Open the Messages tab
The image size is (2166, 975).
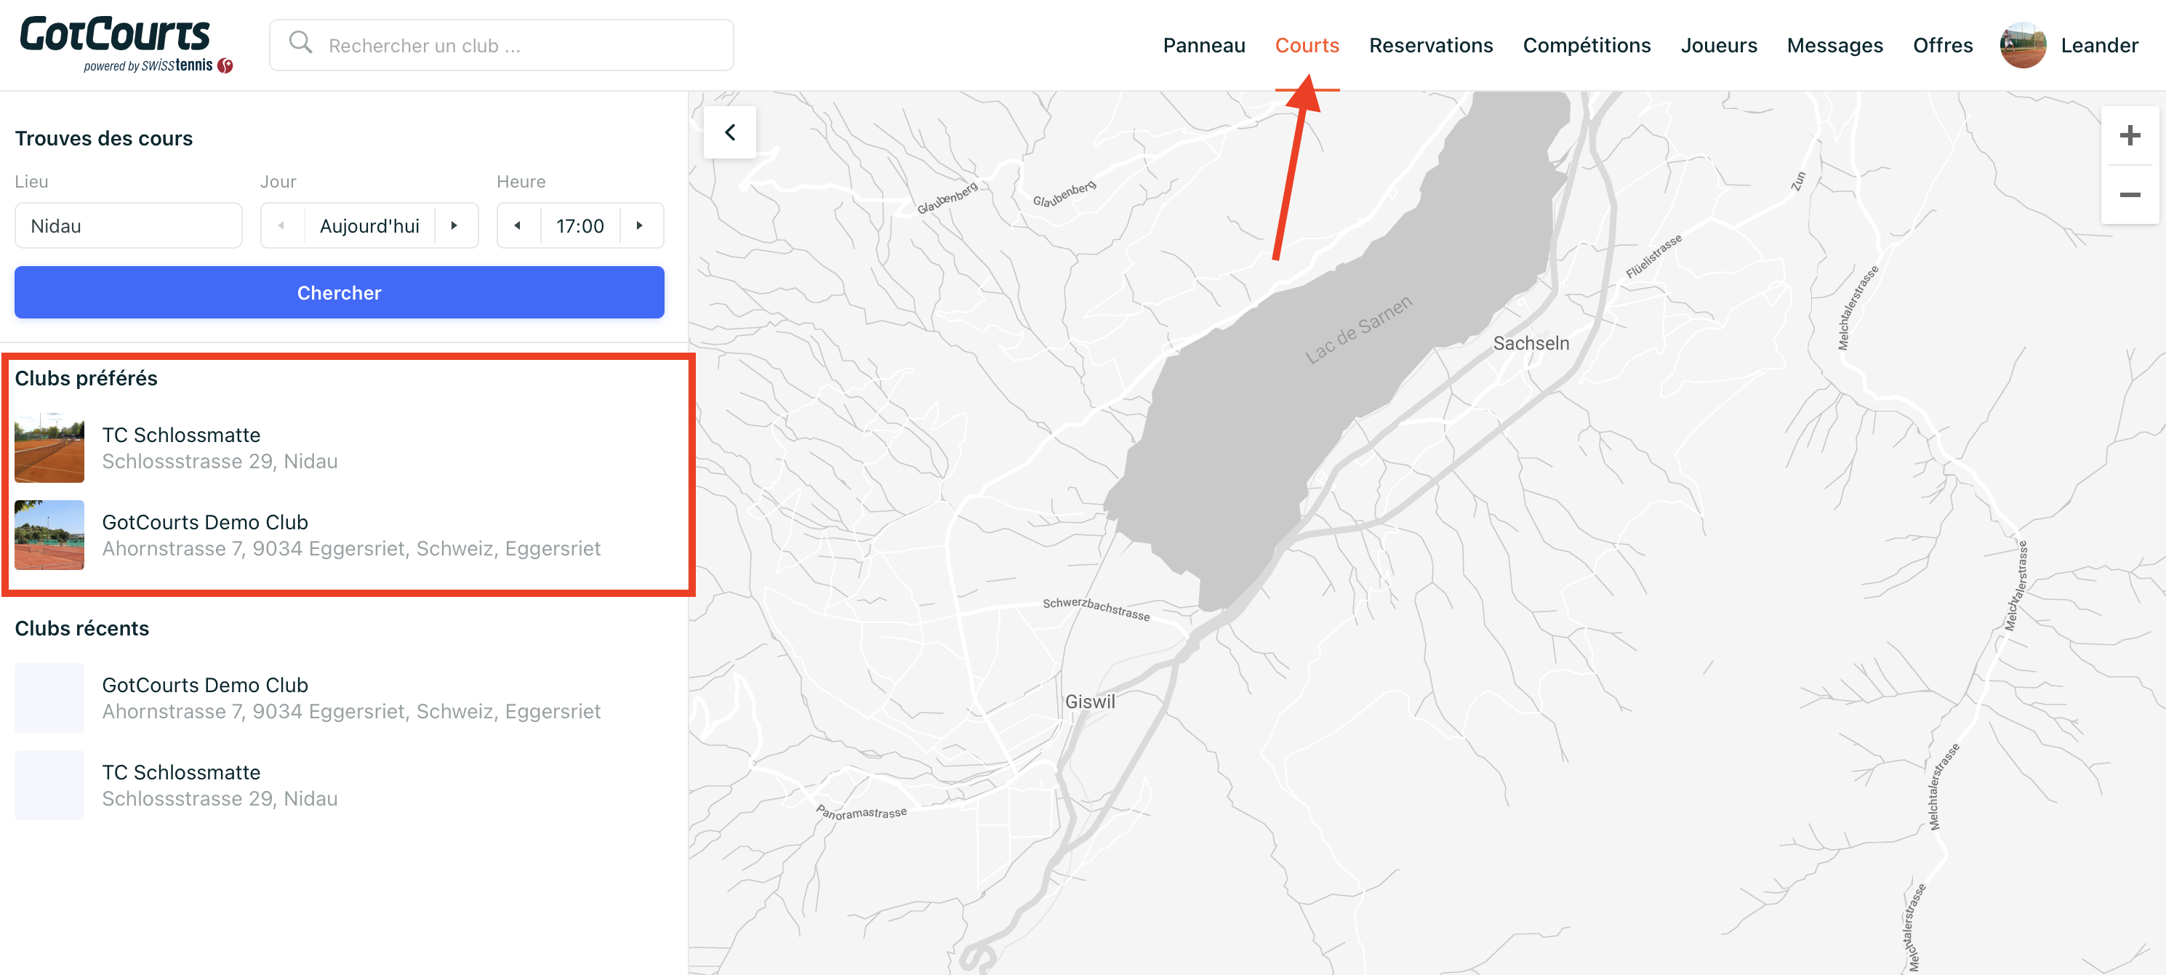tap(1834, 45)
